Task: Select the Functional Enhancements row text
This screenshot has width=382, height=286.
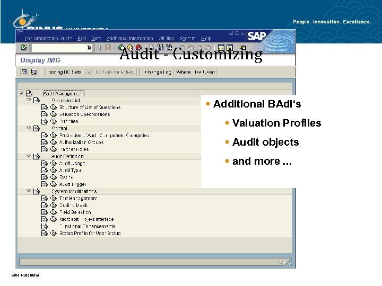Action: tap(87, 226)
